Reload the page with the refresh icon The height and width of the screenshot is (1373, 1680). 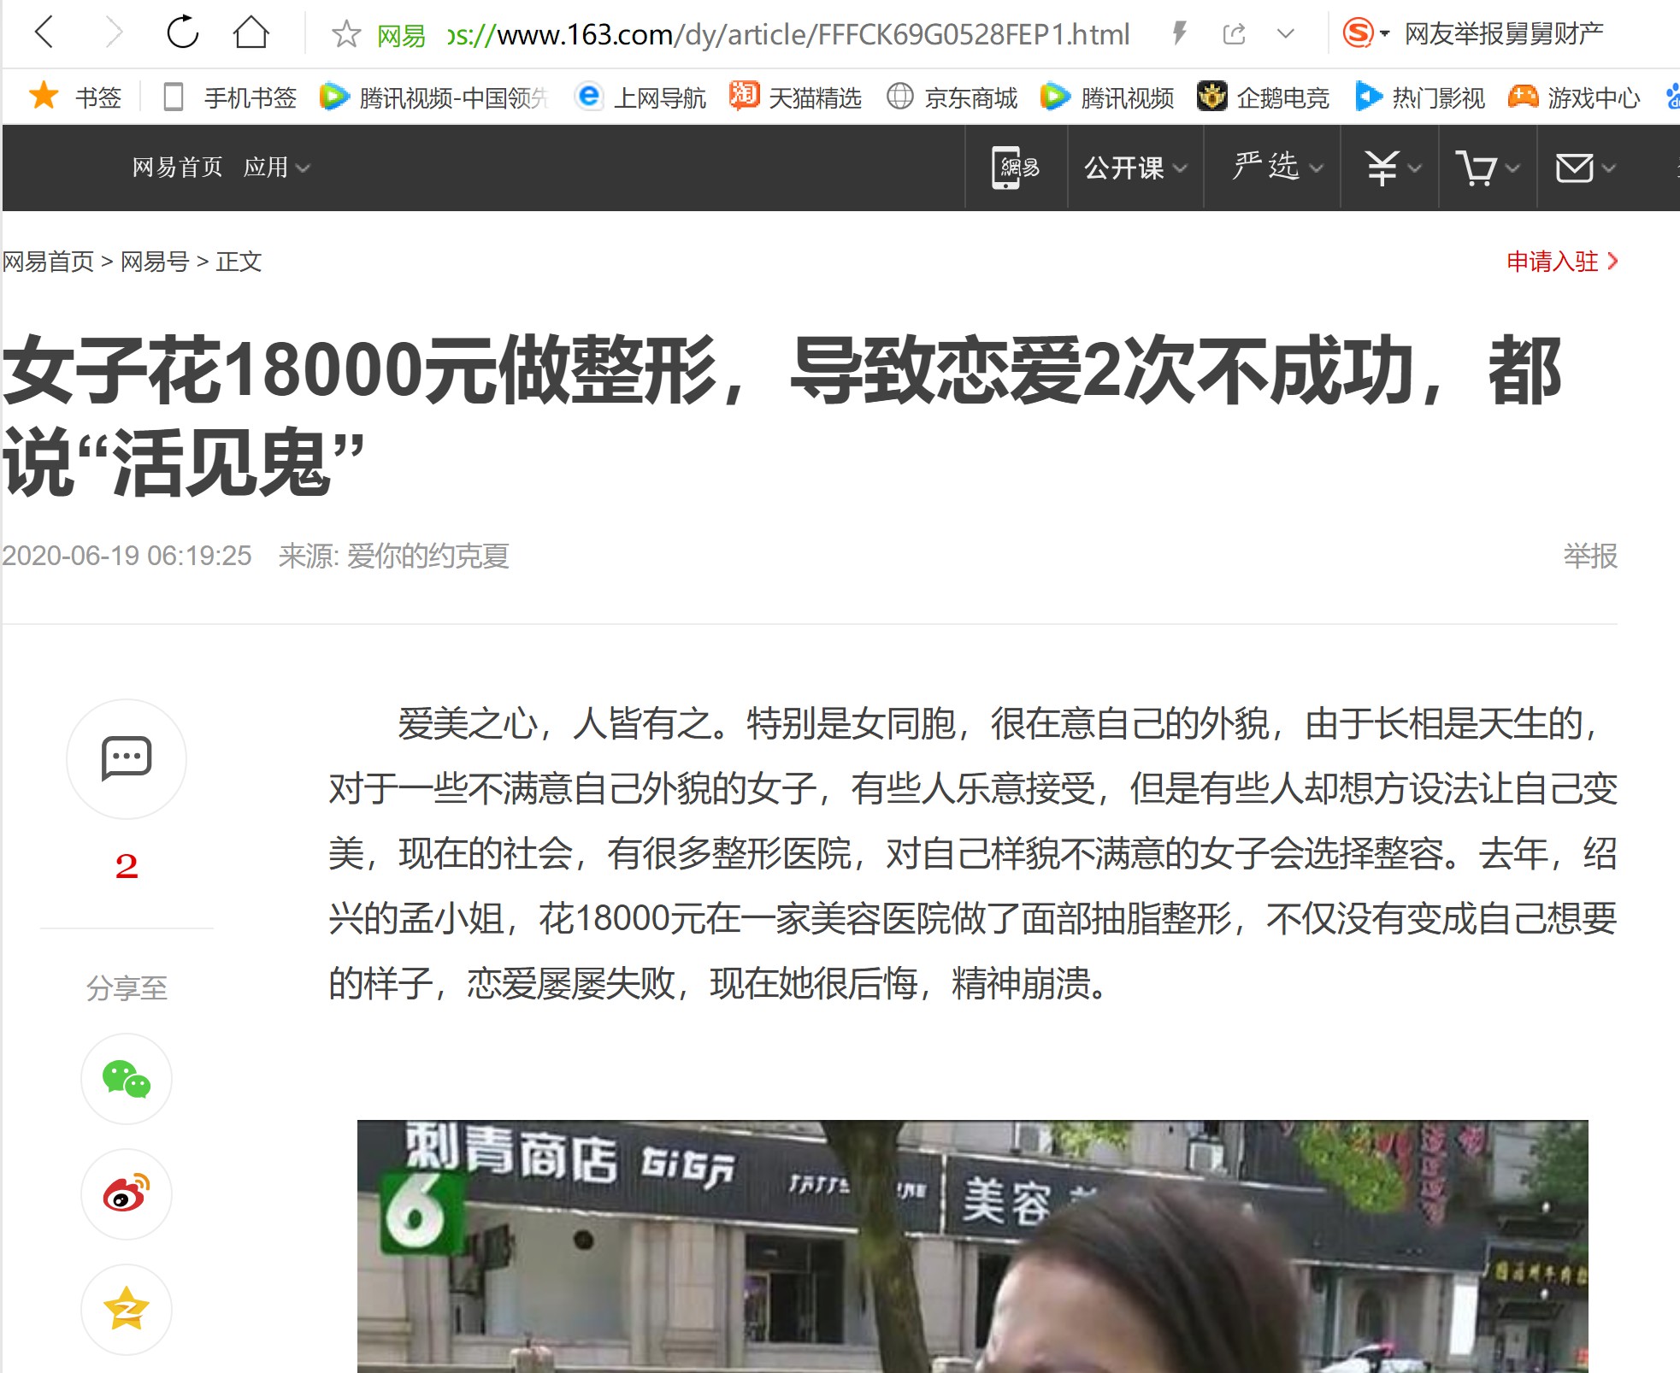click(182, 33)
